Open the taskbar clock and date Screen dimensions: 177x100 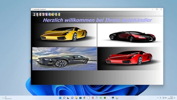170,98
